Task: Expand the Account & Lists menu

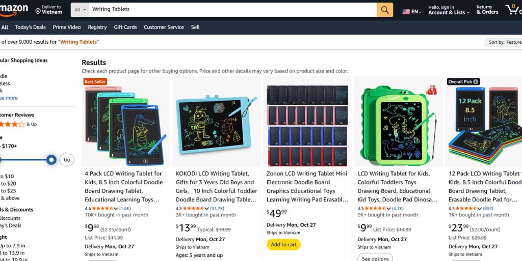Action: point(449,10)
